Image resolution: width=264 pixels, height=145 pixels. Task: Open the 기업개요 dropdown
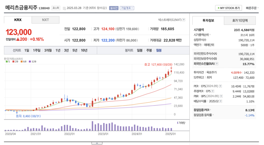click(127, 8)
